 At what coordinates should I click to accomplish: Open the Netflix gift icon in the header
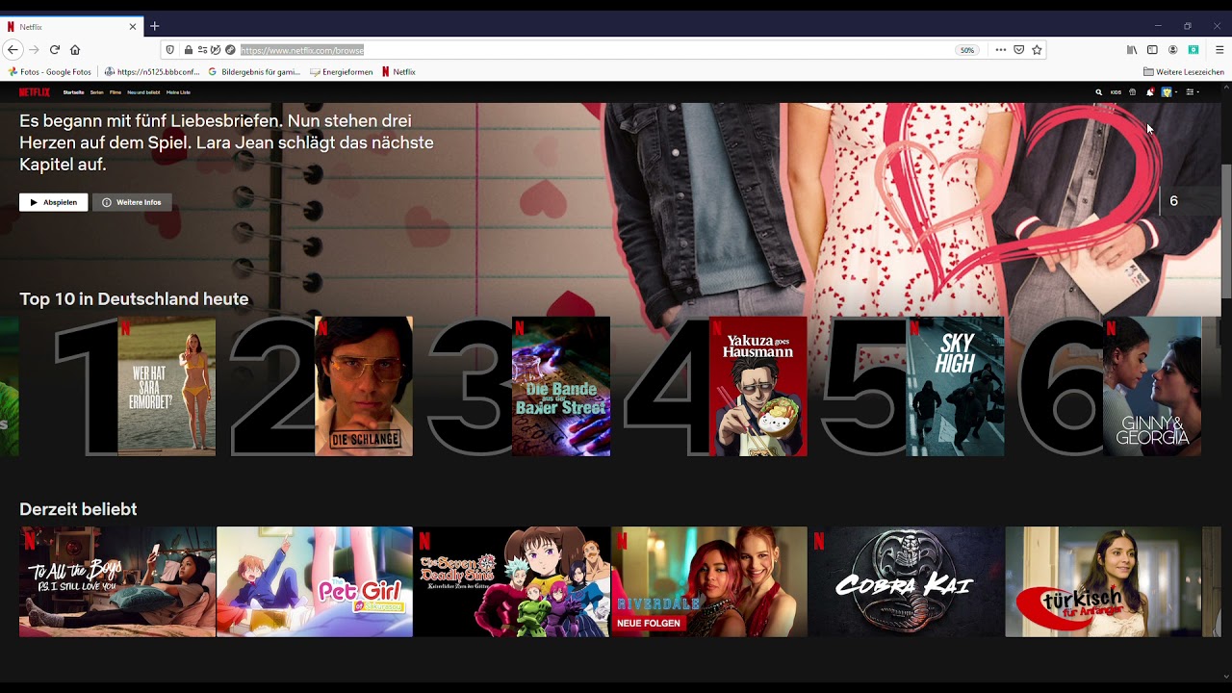point(1133,92)
